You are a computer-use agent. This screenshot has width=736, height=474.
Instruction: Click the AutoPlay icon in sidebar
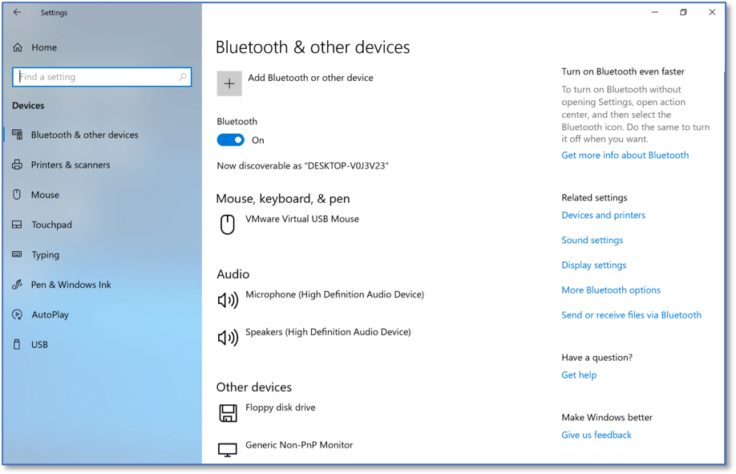[x=17, y=314]
